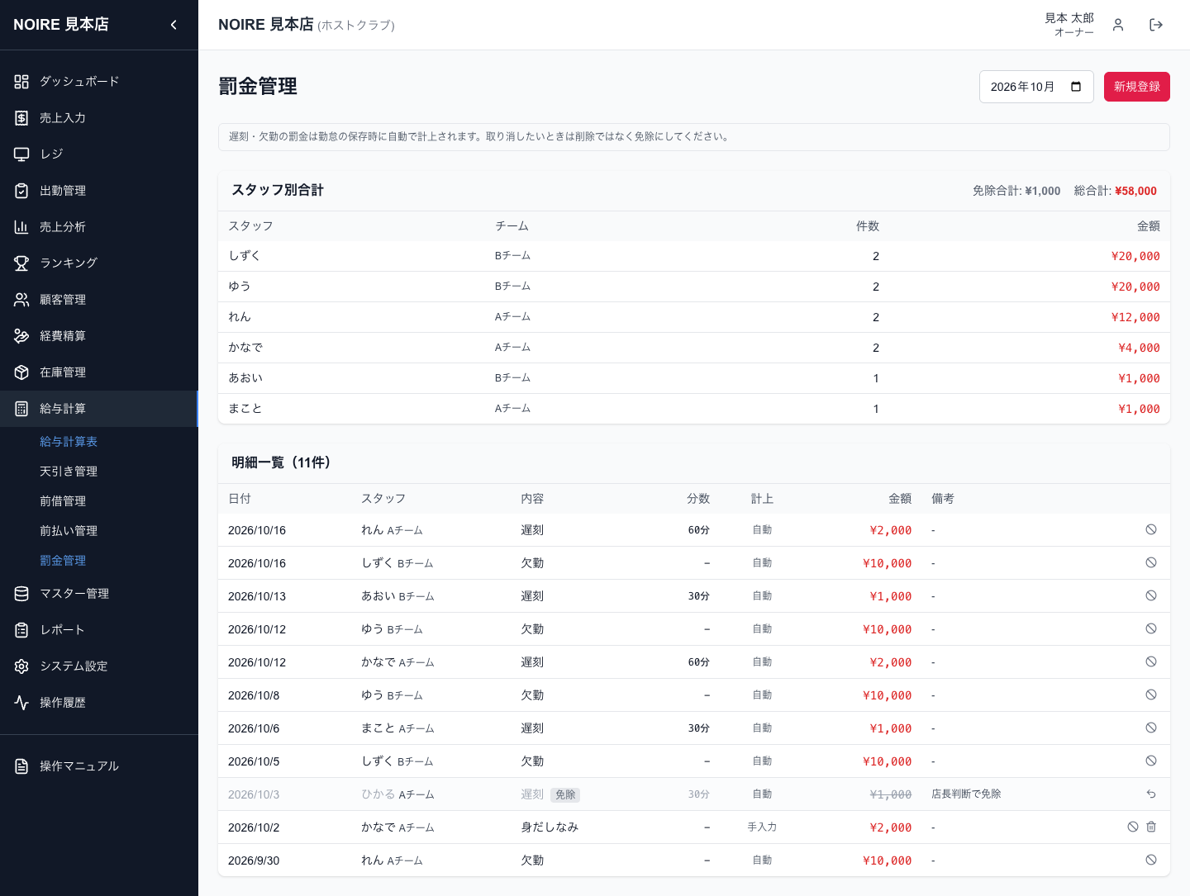Open 在庫管理 in the sidebar
This screenshot has height=896, width=1190.
click(99, 372)
